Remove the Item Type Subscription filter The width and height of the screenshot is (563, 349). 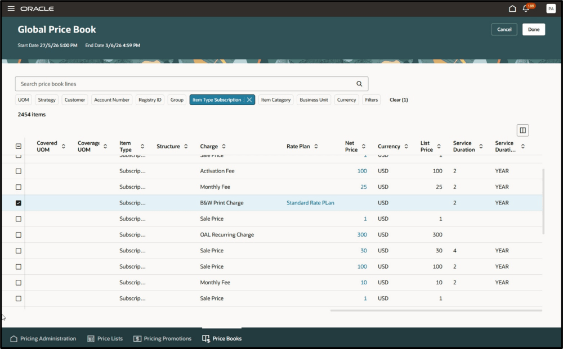(249, 100)
